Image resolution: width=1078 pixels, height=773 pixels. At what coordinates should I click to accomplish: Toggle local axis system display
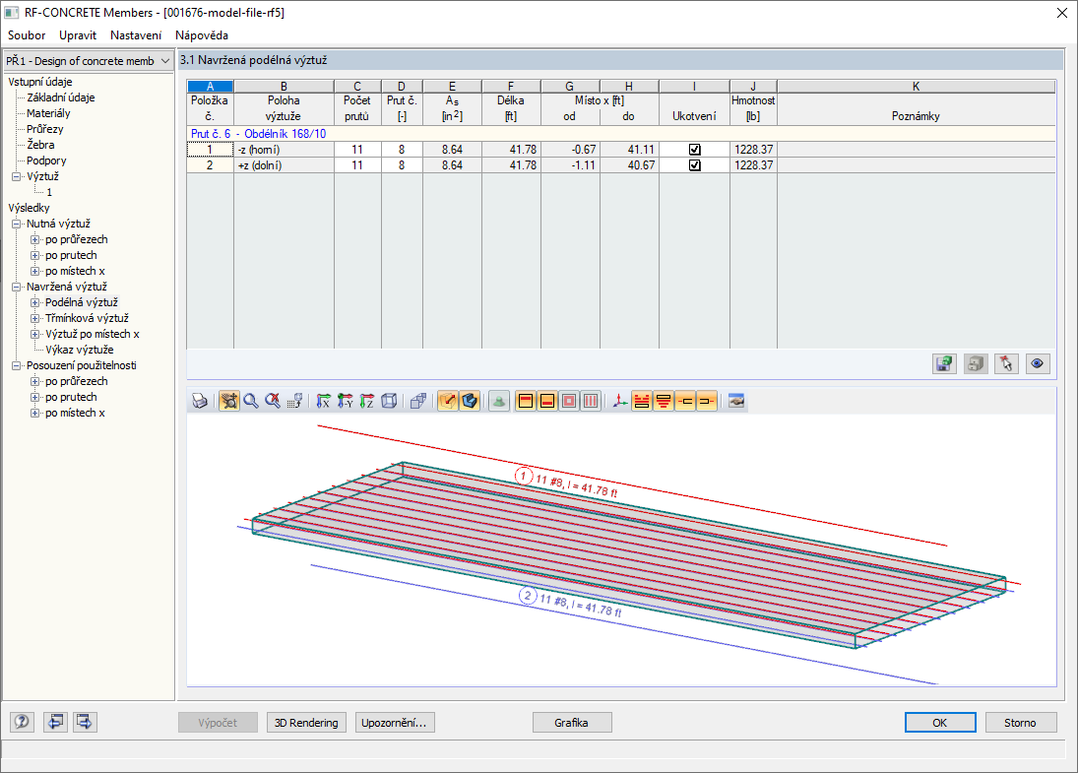(620, 401)
